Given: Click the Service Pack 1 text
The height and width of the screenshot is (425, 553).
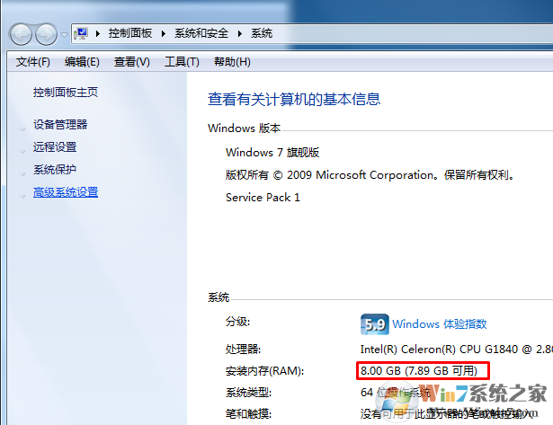Looking at the screenshot, I should pyautogui.click(x=263, y=198).
